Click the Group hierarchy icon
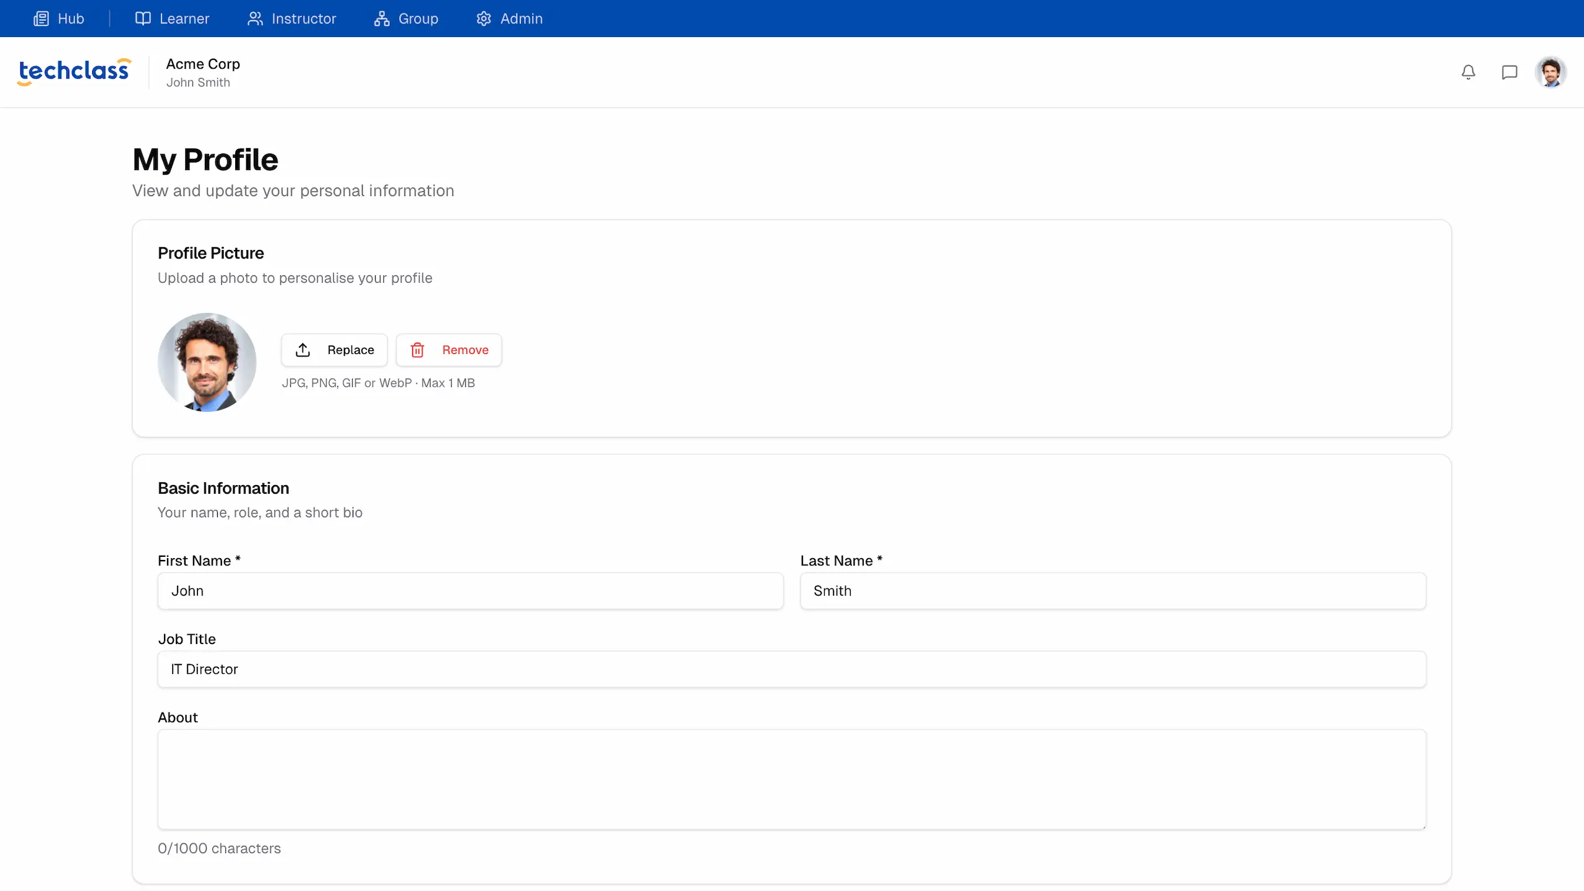This screenshot has height=891, width=1584. point(382,19)
